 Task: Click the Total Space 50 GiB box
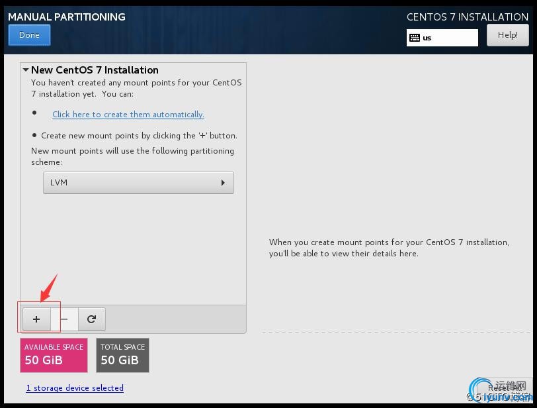pyautogui.click(x=122, y=355)
